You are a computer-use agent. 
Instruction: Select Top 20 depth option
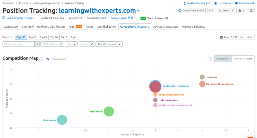(43, 37)
